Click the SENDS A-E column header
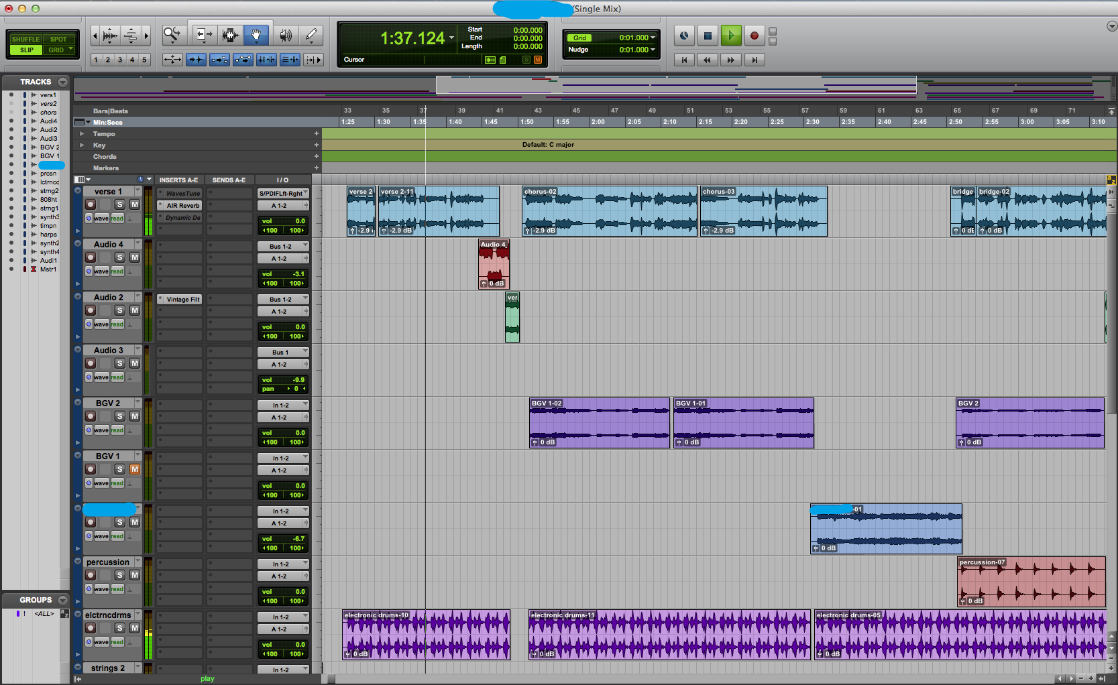1118x685 pixels. pos(229,180)
